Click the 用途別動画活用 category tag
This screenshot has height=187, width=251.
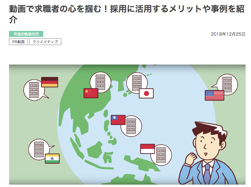[x=26, y=34]
